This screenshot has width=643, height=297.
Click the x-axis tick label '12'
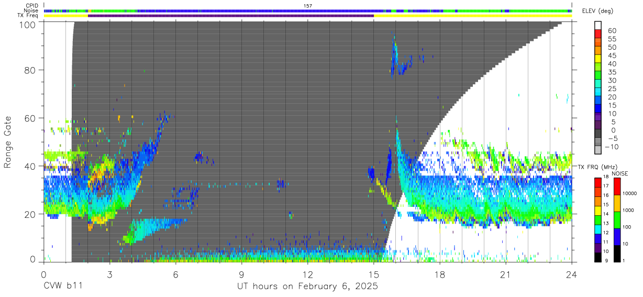tap(307, 274)
